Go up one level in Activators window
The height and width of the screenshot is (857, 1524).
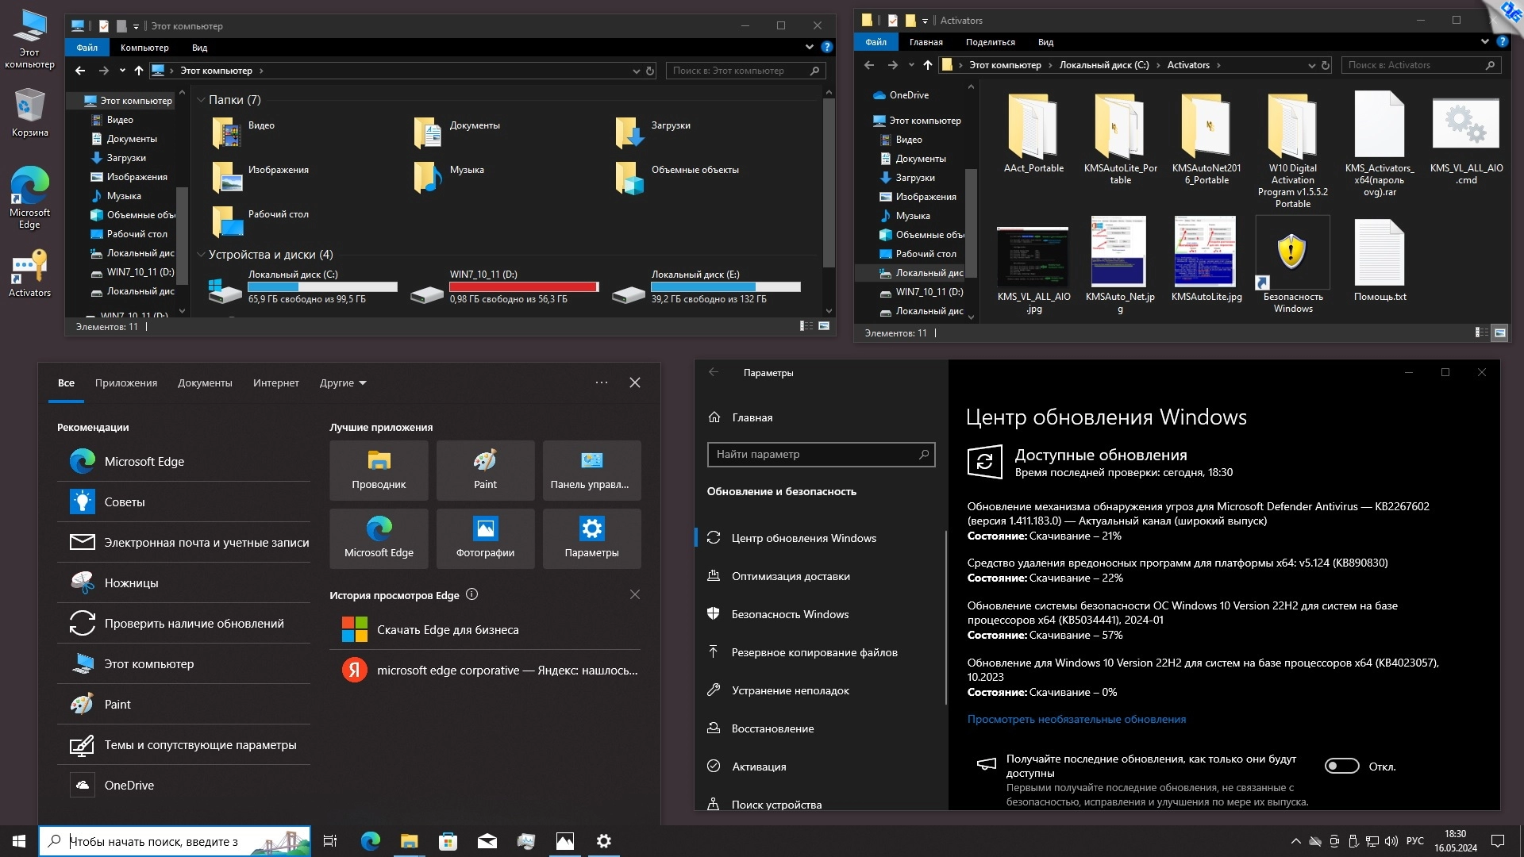pos(927,65)
